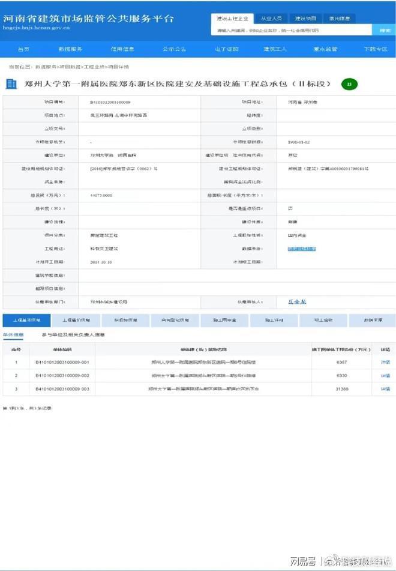This screenshot has height=571, width=396.
Task: Click the blue search button
Action: 383,30
